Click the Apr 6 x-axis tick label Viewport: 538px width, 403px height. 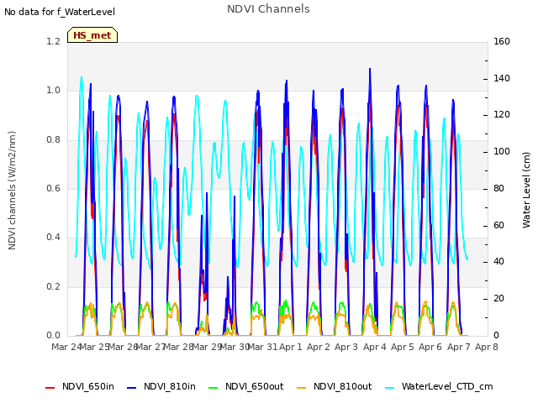pos(430,347)
